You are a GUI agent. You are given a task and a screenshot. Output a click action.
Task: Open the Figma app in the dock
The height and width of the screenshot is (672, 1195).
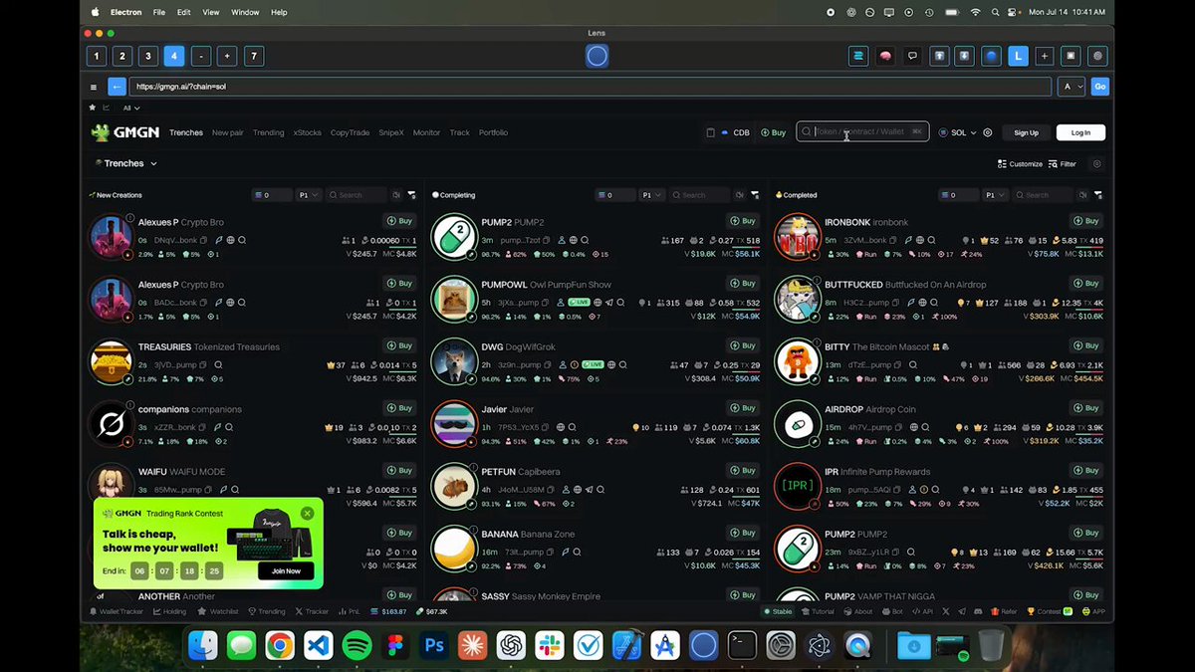(395, 646)
